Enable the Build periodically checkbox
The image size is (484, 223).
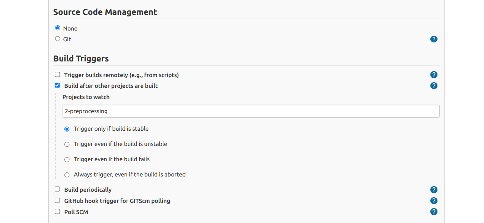coord(57,189)
